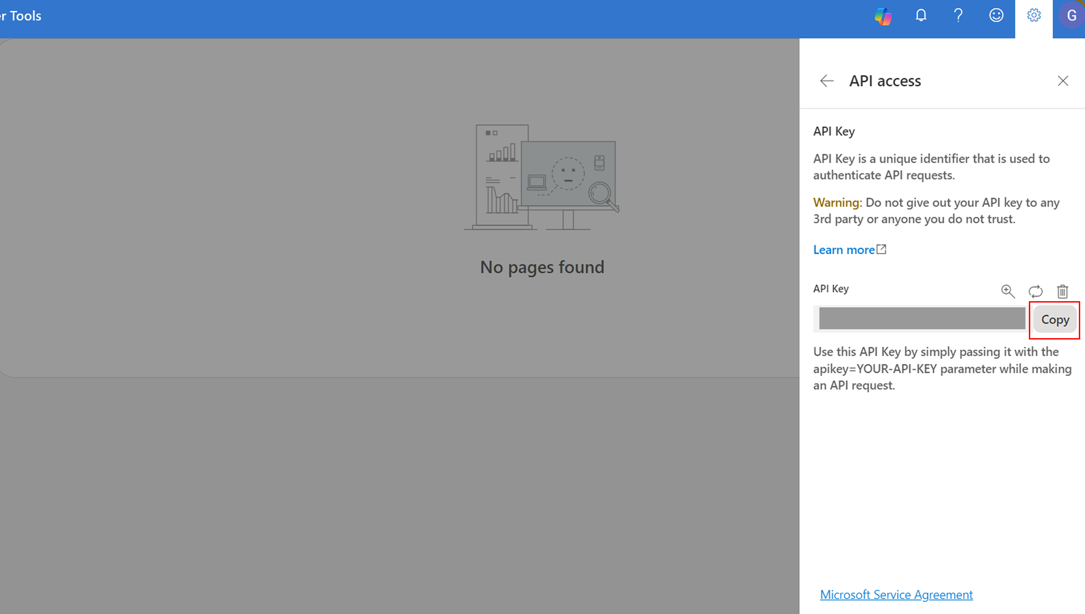Regenerate the API key
This screenshot has width=1085, height=614.
click(x=1035, y=291)
